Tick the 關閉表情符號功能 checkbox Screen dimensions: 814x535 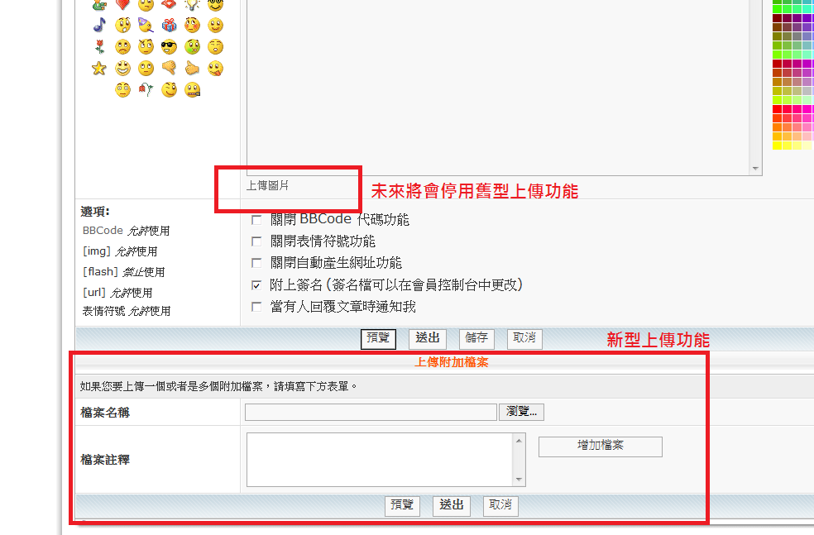256,241
